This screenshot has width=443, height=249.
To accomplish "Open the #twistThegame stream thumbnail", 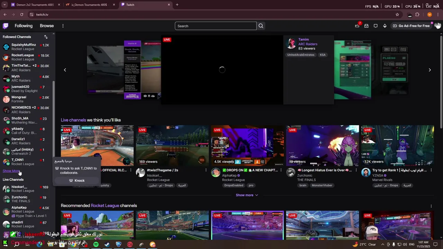I will pyautogui.click(x=172, y=146).
